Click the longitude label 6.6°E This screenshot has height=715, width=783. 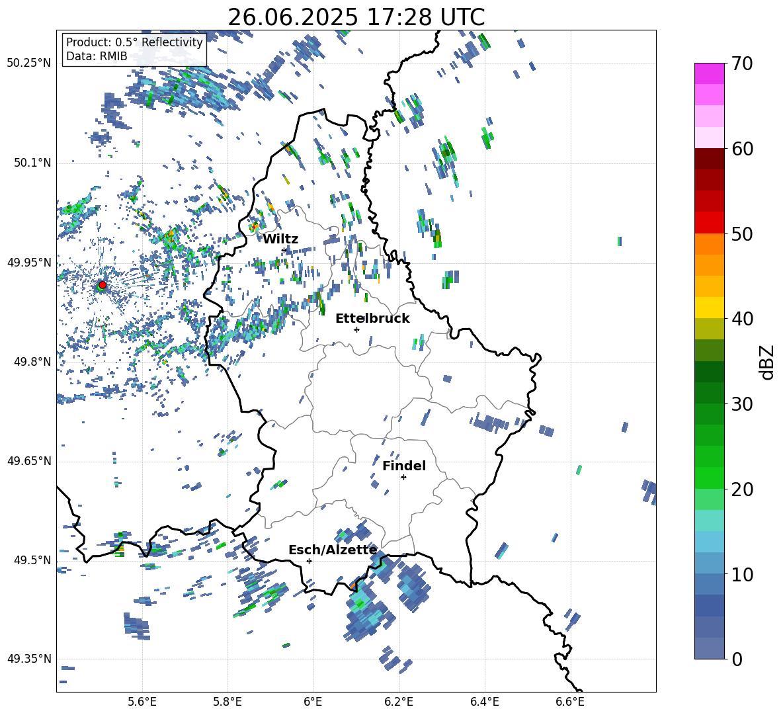(x=570, y=702)
